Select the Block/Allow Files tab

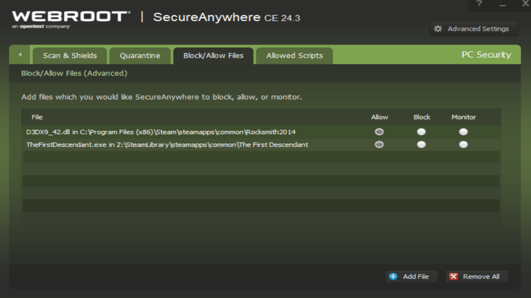point(213,56)
